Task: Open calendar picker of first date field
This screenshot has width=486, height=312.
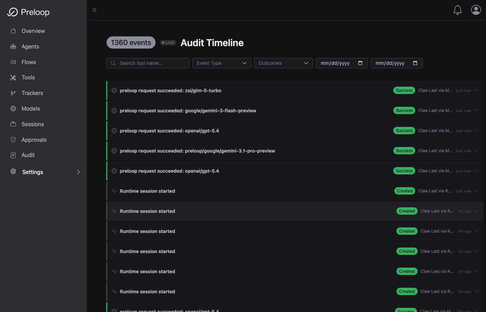Action: pyautogui.click(x=360, y=63)
